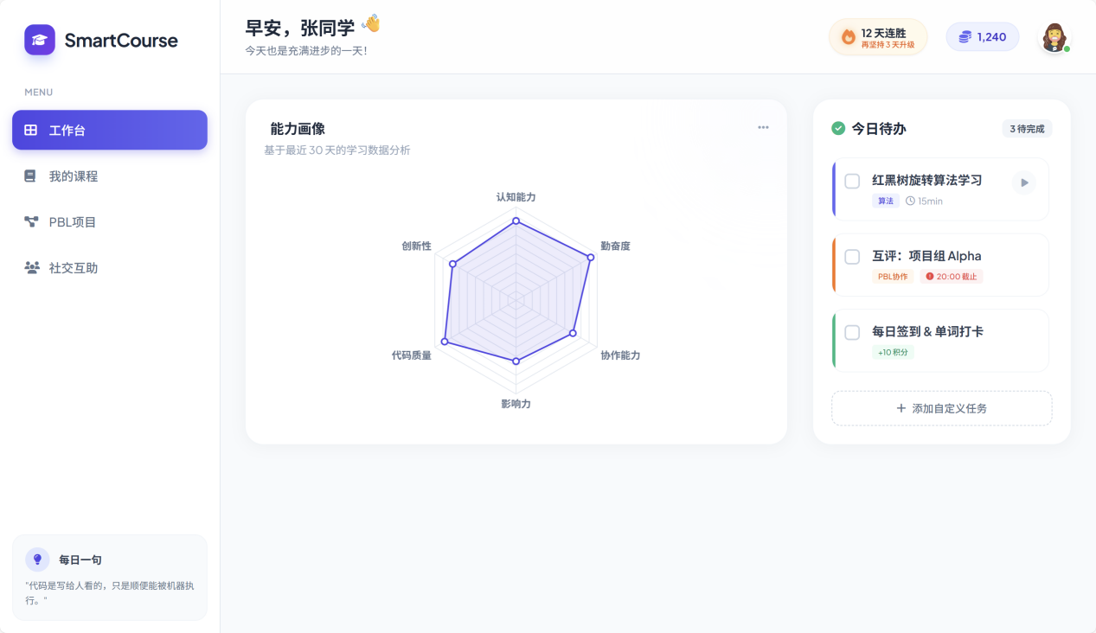
Task: Click the 3待完成 badge
Action: pyautogui.click(x=1027, y=129)
